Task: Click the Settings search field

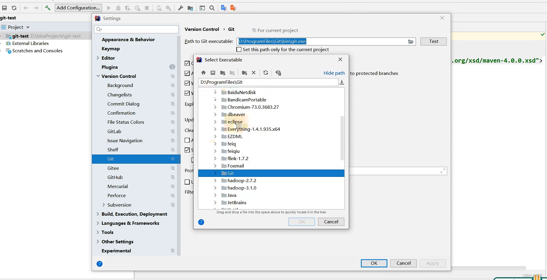Action: (137, 29)
